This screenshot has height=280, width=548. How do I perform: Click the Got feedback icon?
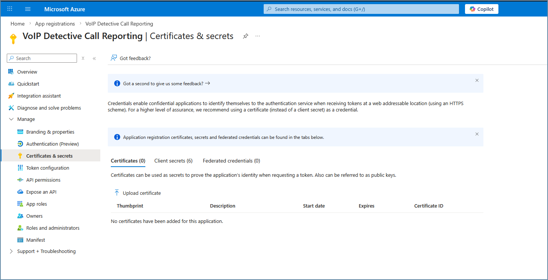click(x=114, y=58)
